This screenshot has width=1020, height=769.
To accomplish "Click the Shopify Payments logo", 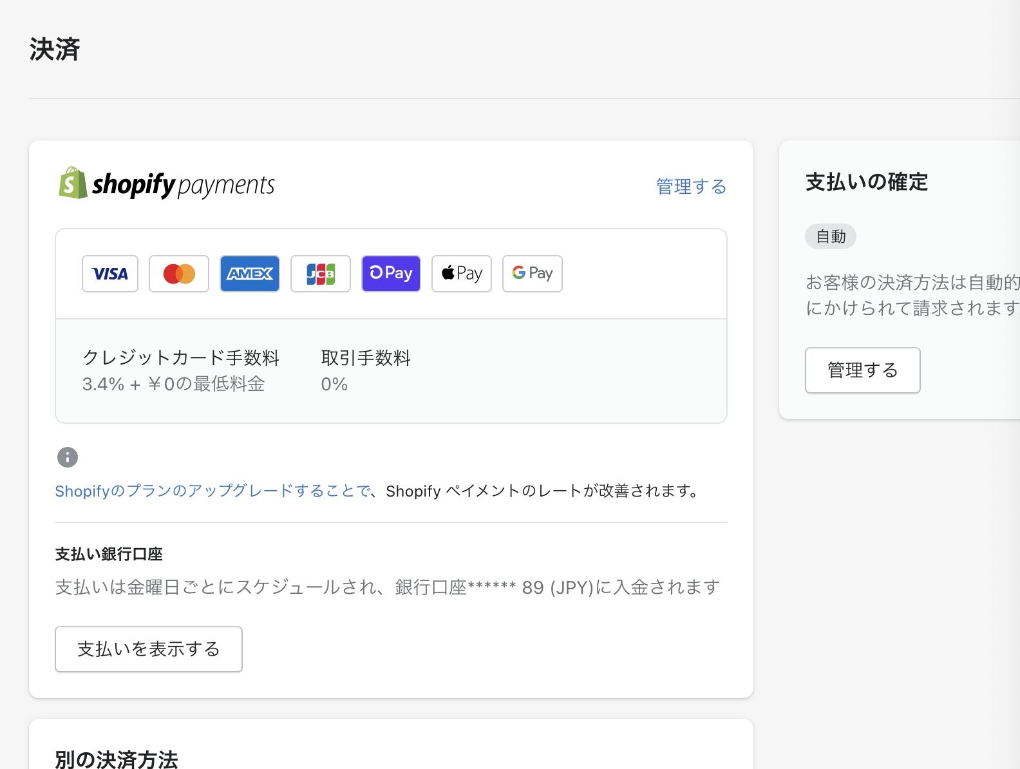I will (x=167, y=184).
